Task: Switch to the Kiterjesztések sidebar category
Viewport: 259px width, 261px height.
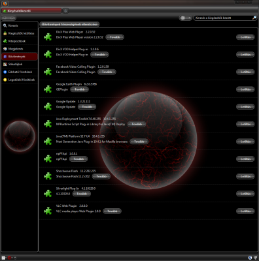Action: click(x=20, y=41)
